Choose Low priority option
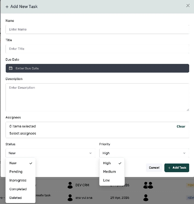 click(112, 181)
